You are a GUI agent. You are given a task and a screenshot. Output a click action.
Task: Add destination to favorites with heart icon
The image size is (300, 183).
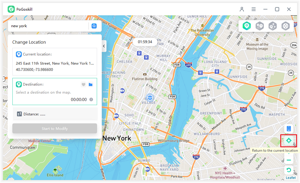coord(83,84)
